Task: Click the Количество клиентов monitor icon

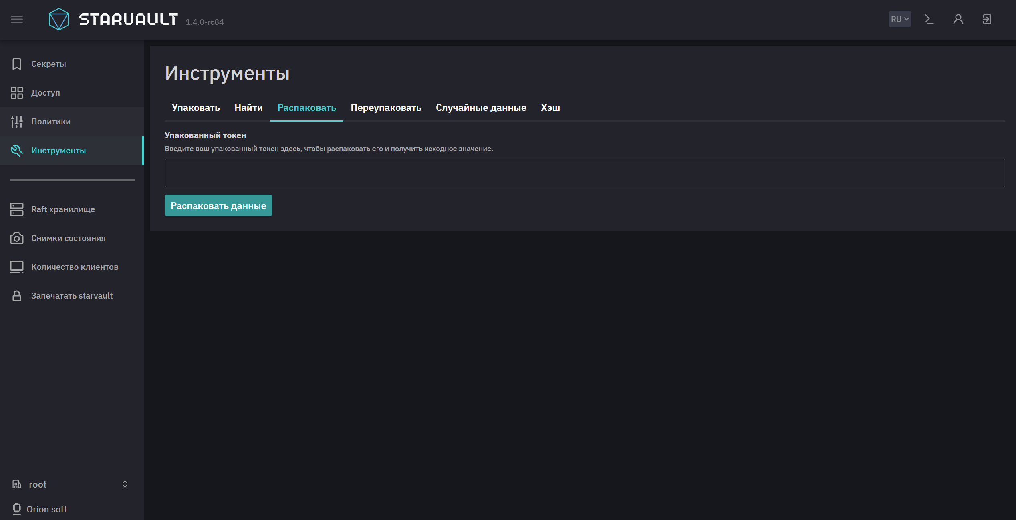Action: click(17, 267)
